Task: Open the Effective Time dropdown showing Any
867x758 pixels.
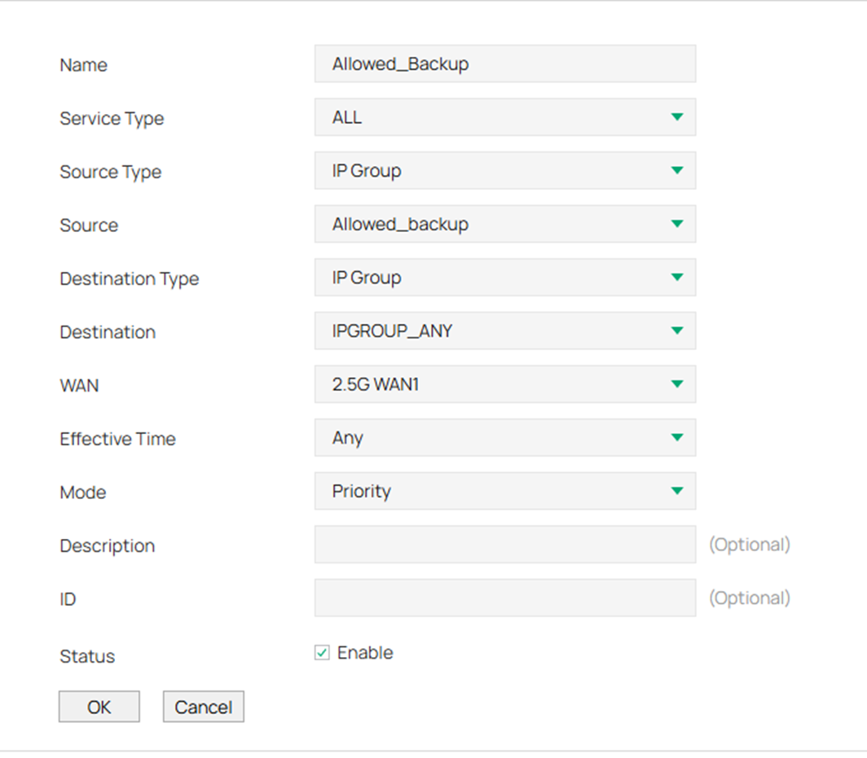Action: [x=505, y=437]
